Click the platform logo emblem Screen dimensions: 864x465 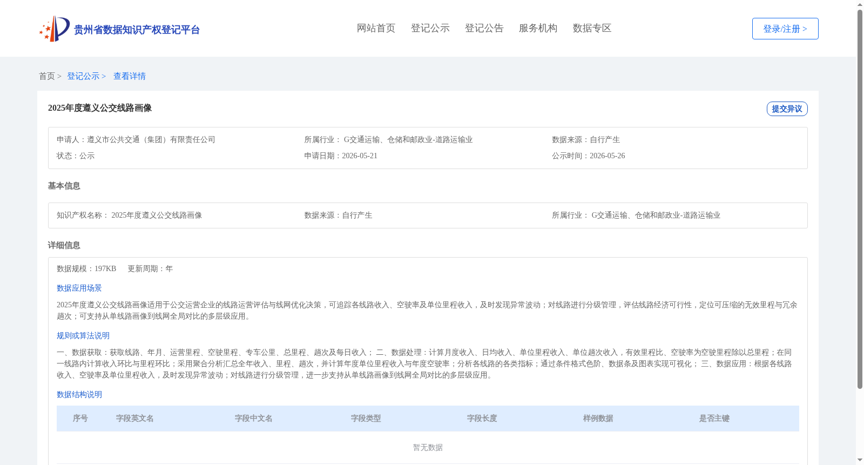[x=55, y=29]
